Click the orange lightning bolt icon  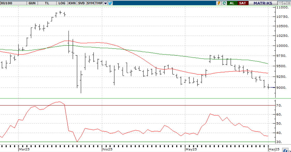[x=219, y=3]
